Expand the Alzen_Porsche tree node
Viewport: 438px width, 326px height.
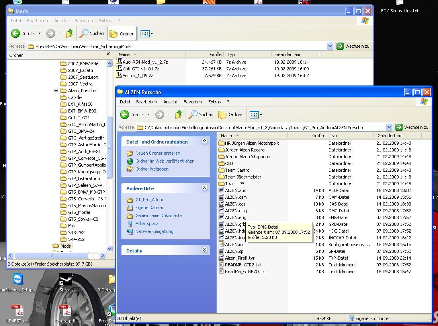(x=56, y=91)
